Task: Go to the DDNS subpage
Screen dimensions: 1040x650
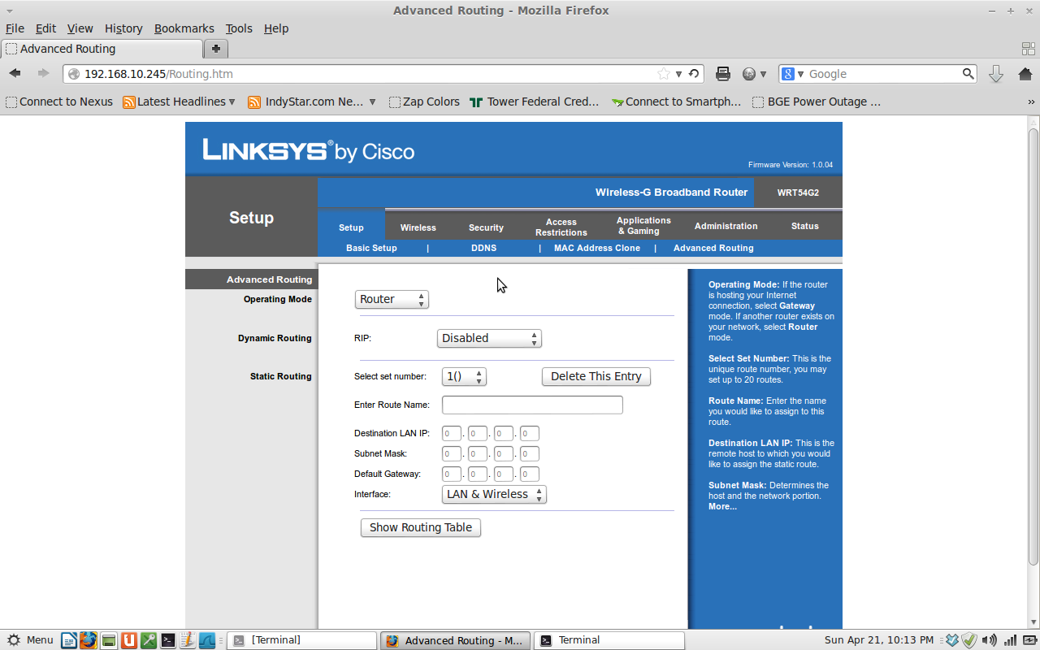Action: [483, 248]
